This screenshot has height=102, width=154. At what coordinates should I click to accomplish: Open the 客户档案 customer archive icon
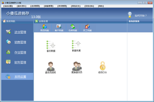tap(59, 28)
